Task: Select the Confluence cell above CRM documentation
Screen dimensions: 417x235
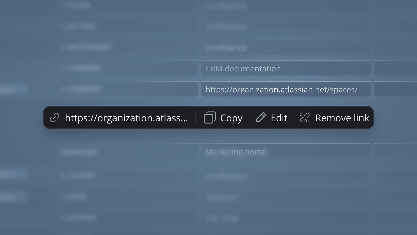Action: point(286,48)
